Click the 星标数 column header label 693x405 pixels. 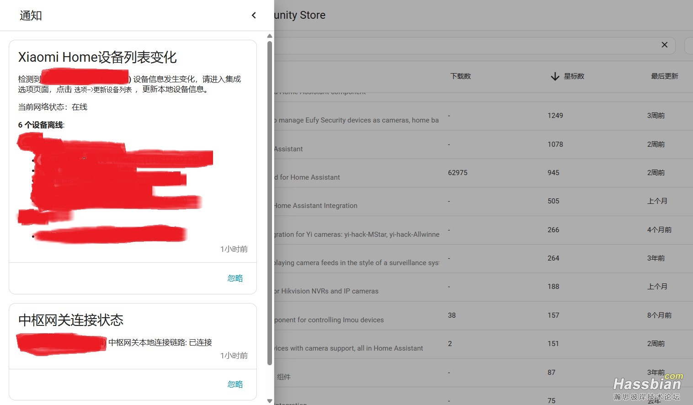574,76
